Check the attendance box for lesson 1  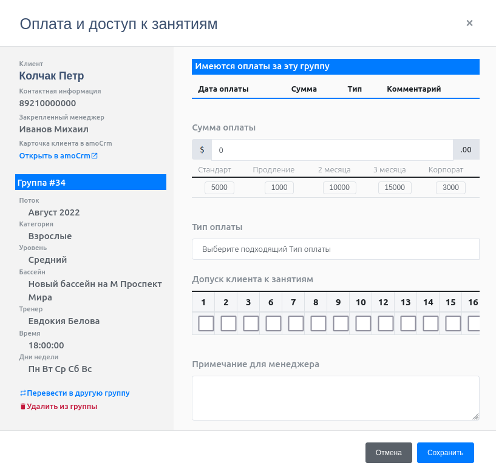click(204, 323)
